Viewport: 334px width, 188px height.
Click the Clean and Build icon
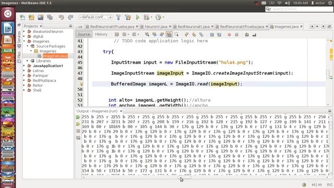[128, 17]
